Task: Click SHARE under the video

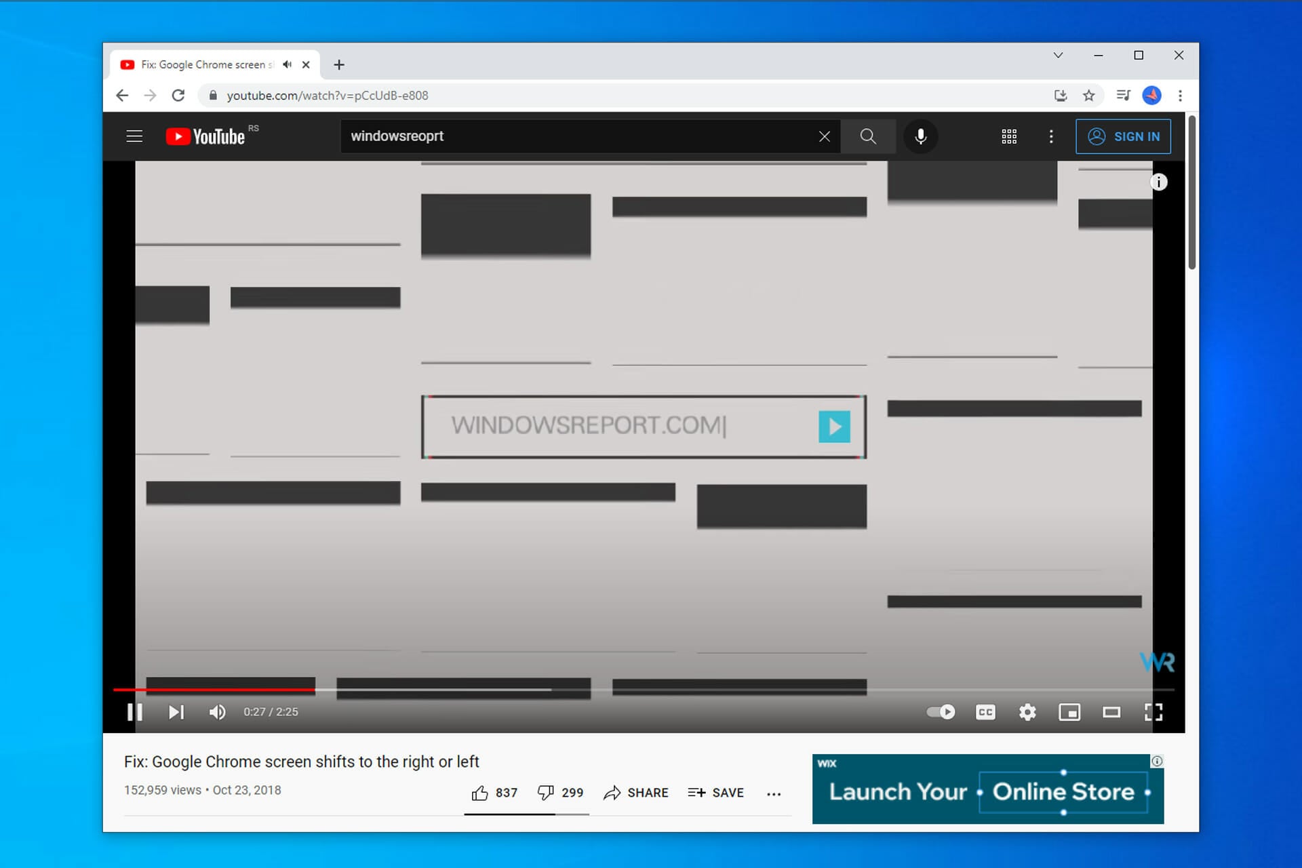Action: (636, 793)
